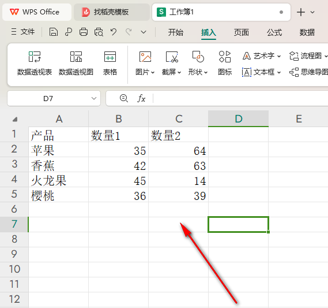Image resolution: width=328 pixels, height=308 pixels.
Task: Expand the 艺术字 dropdown arrow
Action: (279, 57)
